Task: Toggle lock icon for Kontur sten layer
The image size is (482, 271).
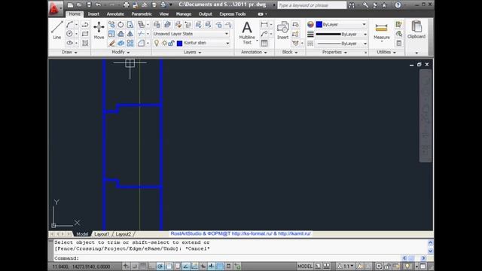Action: click(172, 43)
